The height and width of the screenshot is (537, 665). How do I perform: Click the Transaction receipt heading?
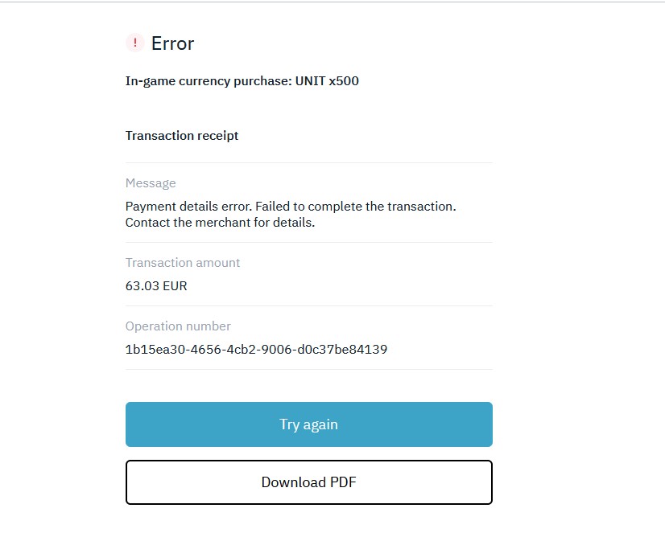(x=182, y=136)
